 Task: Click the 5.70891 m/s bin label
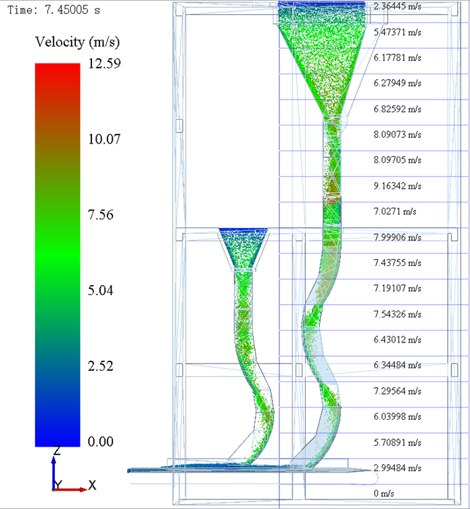[398, 443]
